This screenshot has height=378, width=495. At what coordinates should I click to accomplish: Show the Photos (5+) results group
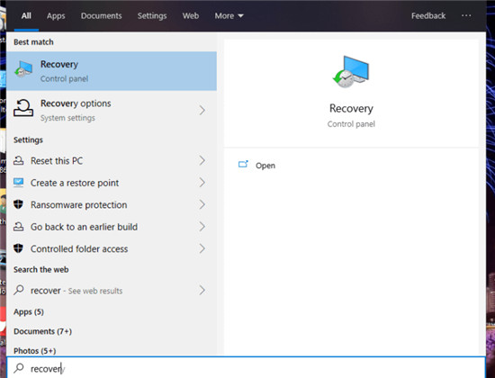point(35,351)
